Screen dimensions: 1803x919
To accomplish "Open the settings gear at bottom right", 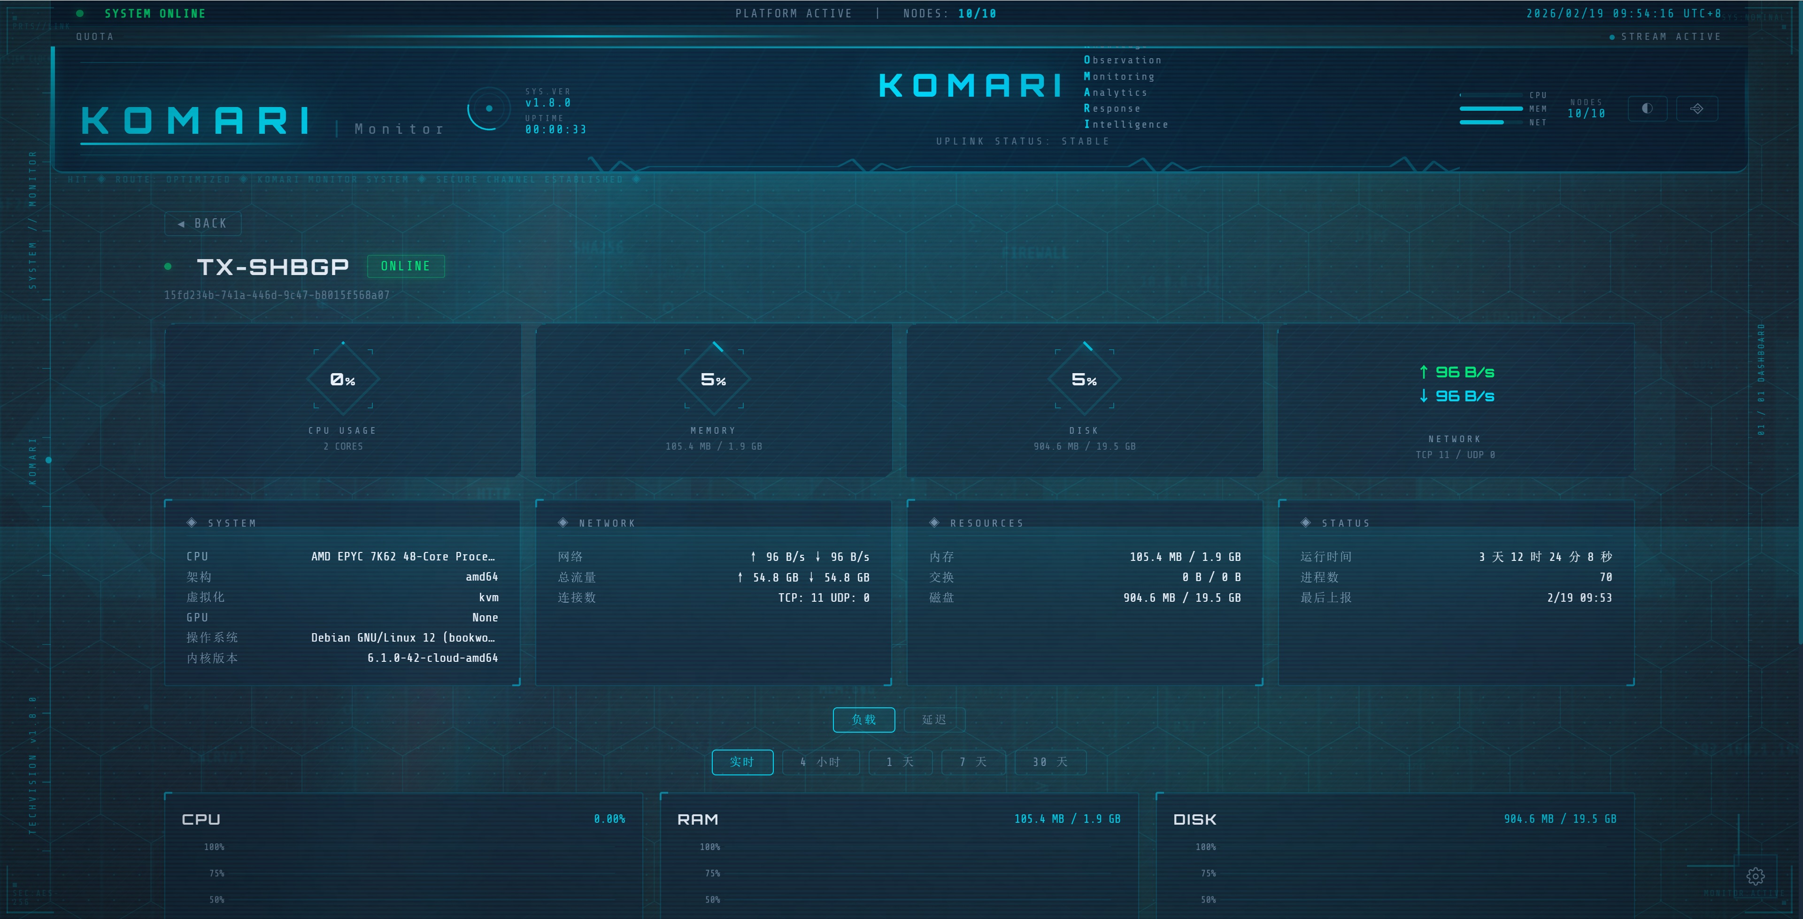I will tap(1756, 876).
